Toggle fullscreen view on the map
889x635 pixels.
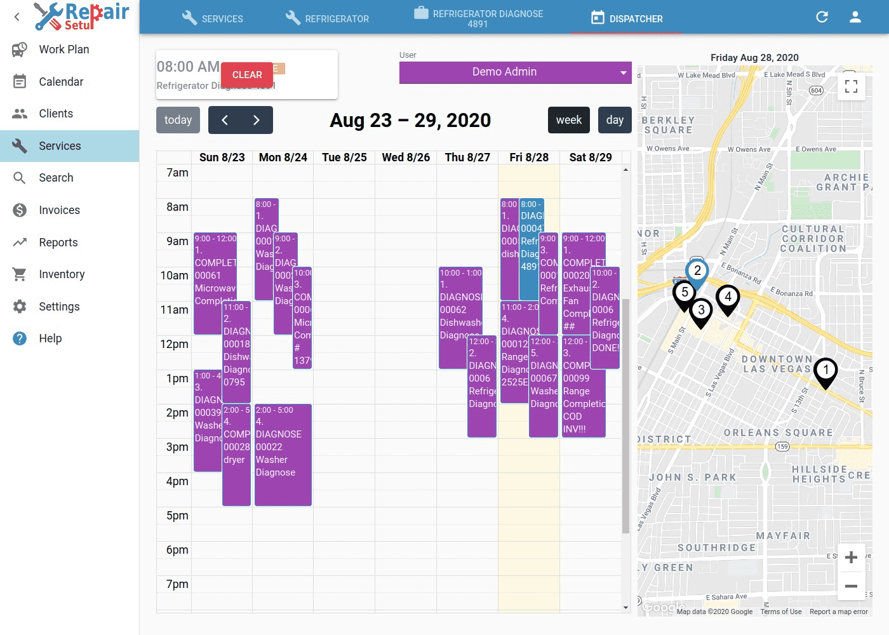point(851,86)
